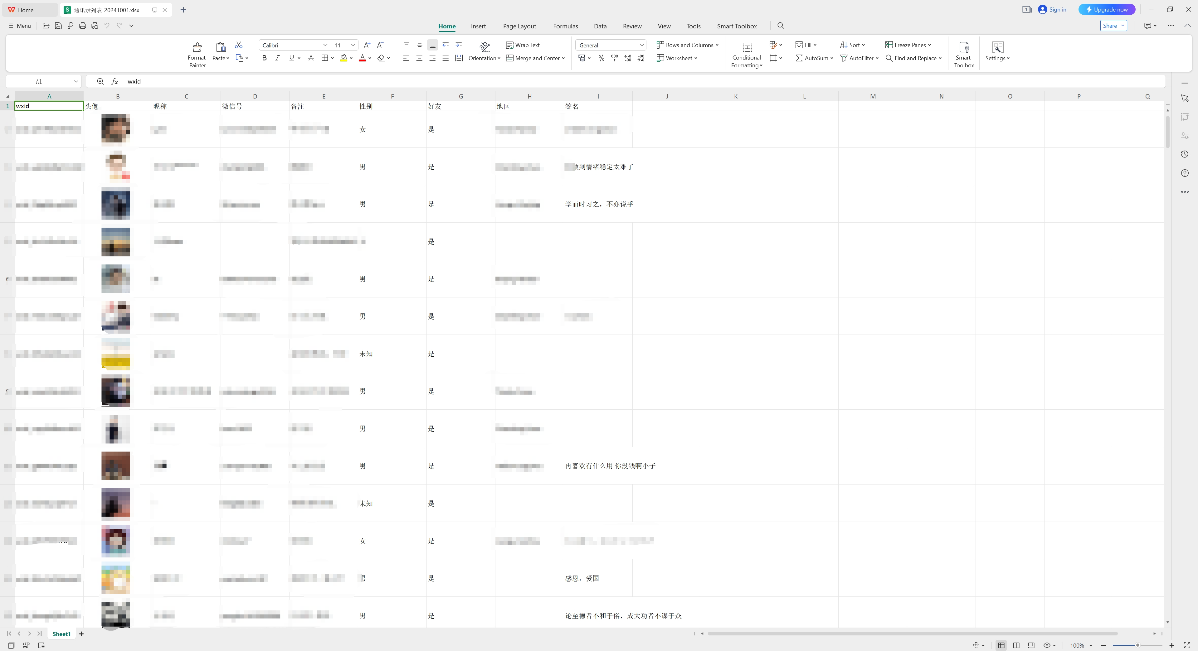Screen dimensions: 1198x651
Task: Open the General number format dropdown
Action: [642, 45]
